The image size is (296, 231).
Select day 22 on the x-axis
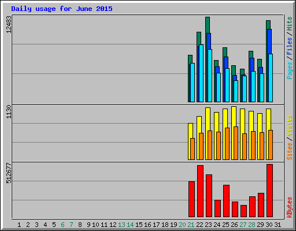(199, 225)
